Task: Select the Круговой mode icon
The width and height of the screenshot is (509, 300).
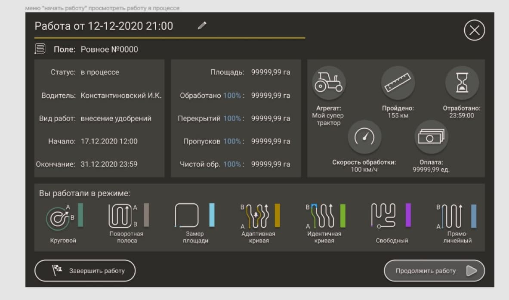Action: tap(59, 216)
